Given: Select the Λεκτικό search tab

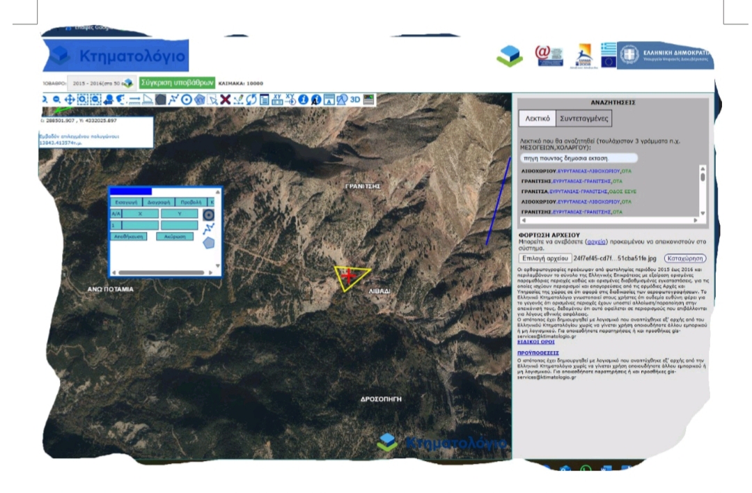Looking at the screenshot, I should (538, 118).
